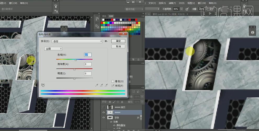The image size is (259, 131).
Task: Switch to the 颜色 panel tab
Action: (x=104, y=16)
